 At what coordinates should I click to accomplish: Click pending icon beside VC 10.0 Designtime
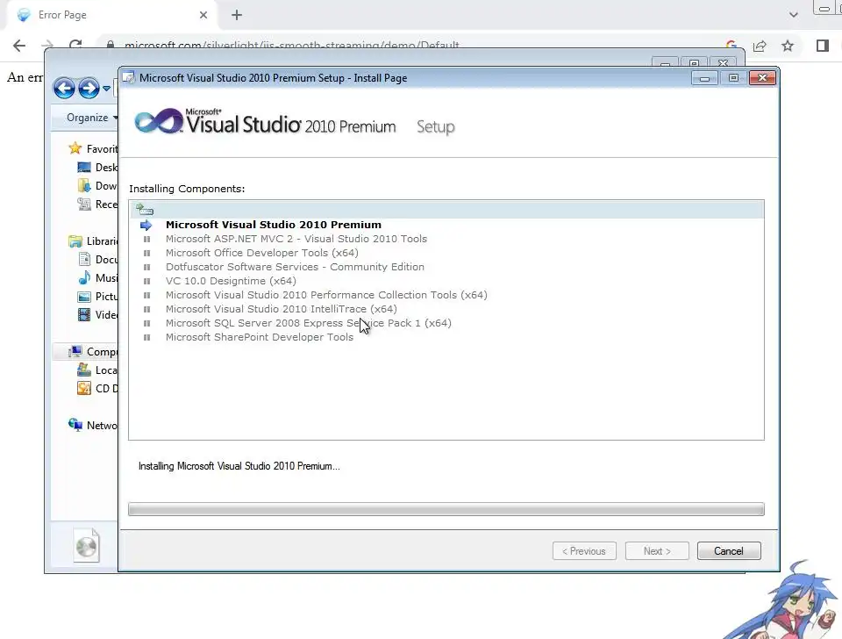[x=146, y=281]
